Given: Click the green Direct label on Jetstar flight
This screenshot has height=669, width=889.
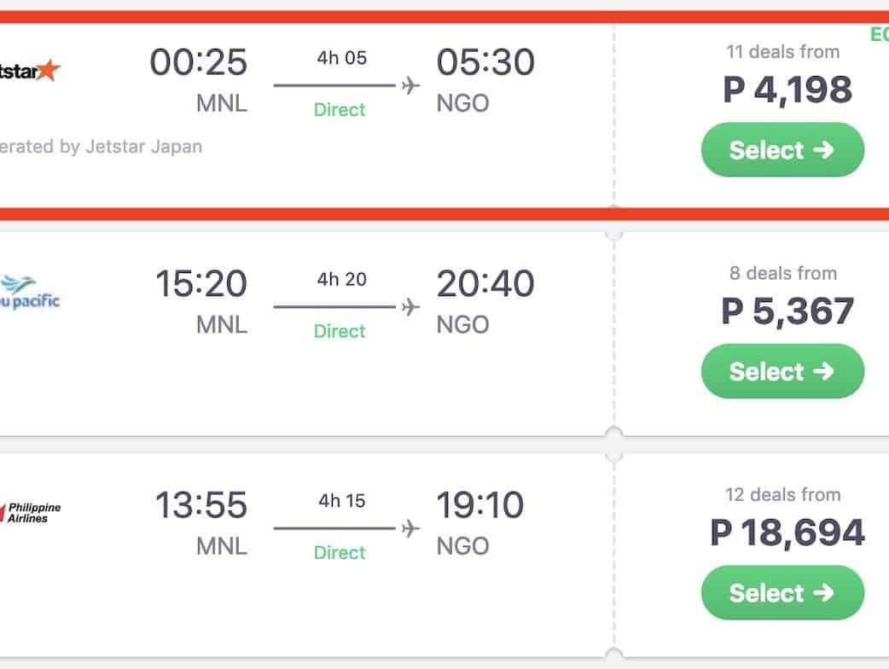Looking at the screenshot, I should click(339, 109).
